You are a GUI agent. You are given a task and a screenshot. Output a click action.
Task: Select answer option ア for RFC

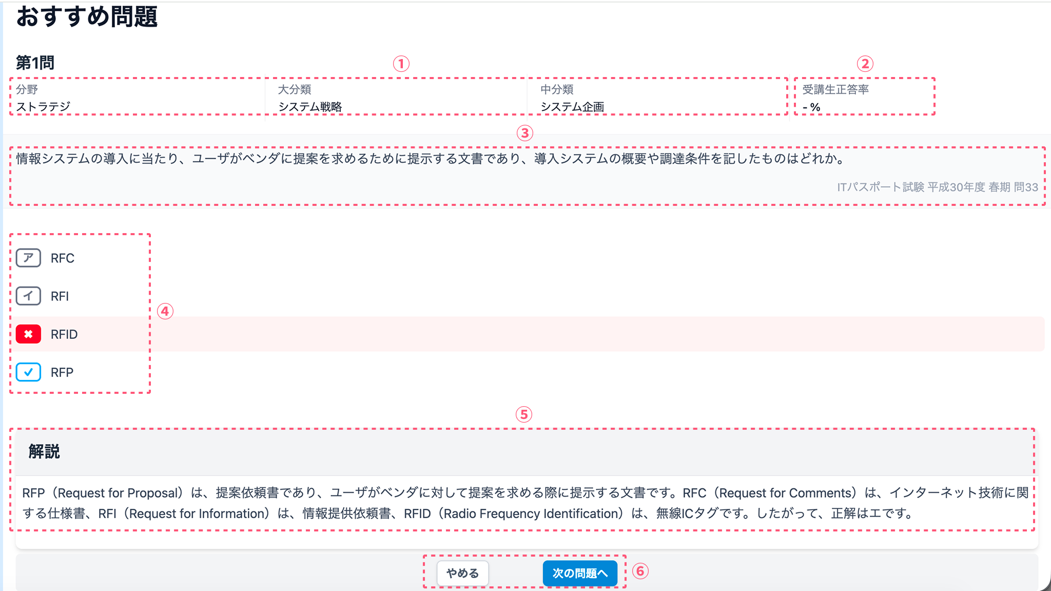click(x=29, y=258)
